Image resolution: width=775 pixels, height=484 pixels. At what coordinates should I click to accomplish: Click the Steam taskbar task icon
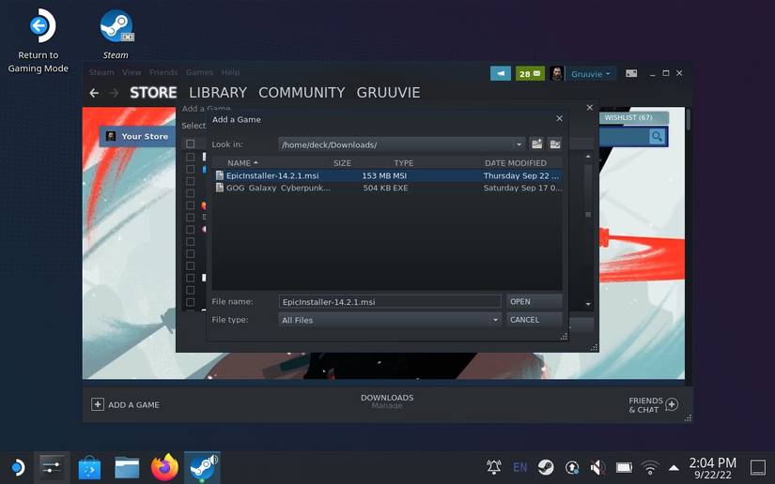(202, 467)
